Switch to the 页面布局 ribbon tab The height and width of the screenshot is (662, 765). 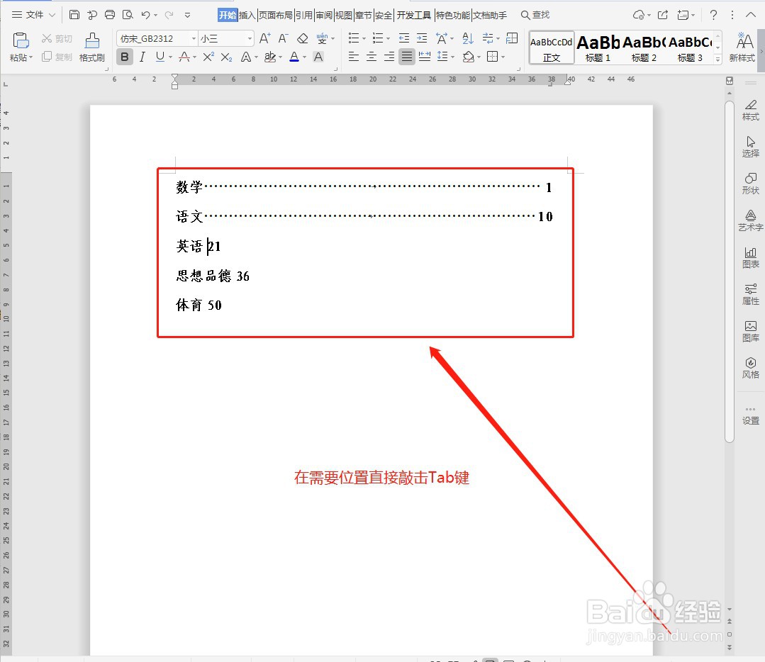[x=277, y=14]
